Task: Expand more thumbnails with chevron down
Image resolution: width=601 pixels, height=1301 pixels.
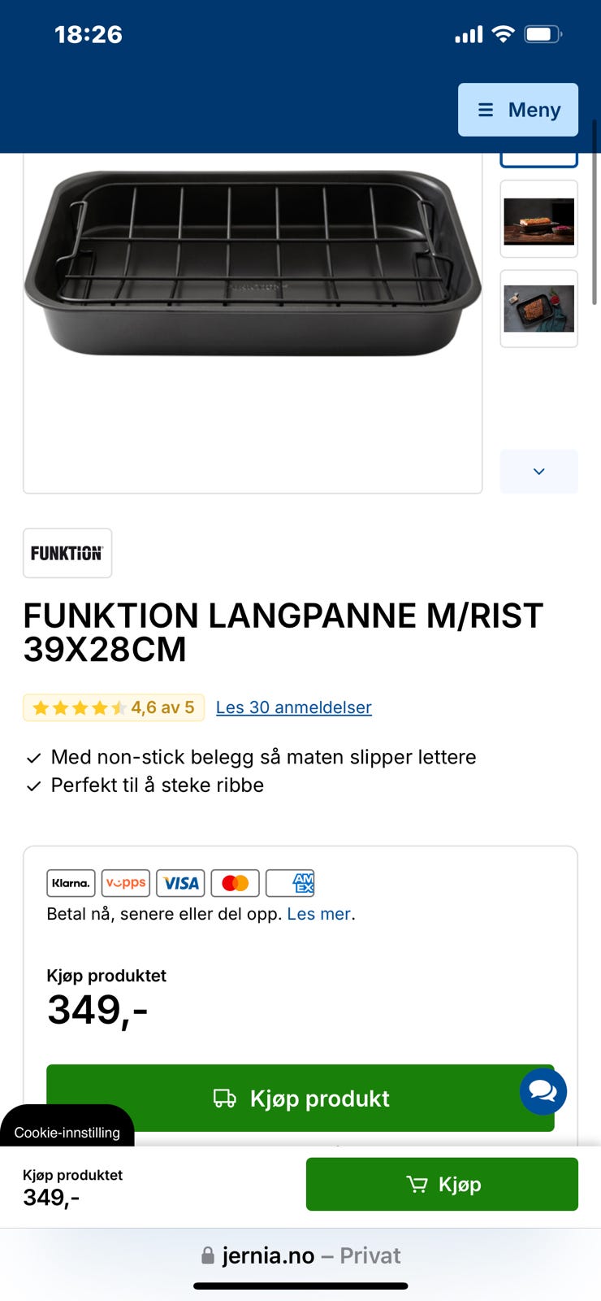Action: click(538, 472)
